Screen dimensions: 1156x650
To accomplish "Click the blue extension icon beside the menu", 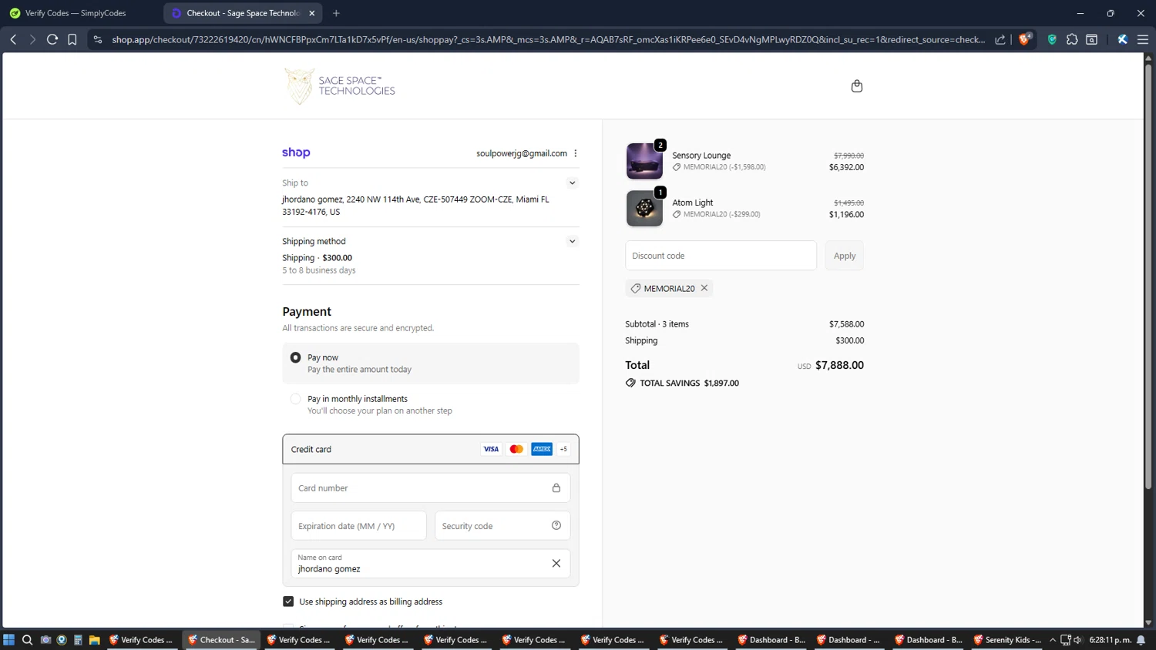I will pos(1123,39).
